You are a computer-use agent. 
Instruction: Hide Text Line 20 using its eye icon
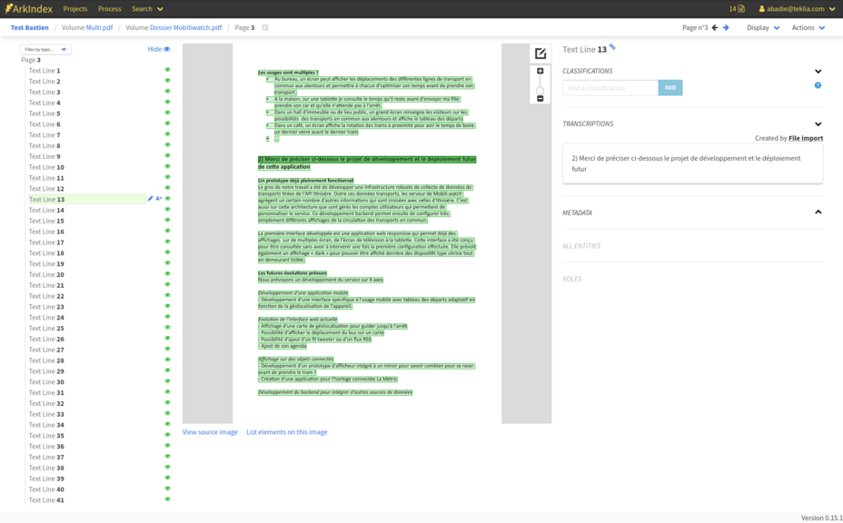point(167,274)
